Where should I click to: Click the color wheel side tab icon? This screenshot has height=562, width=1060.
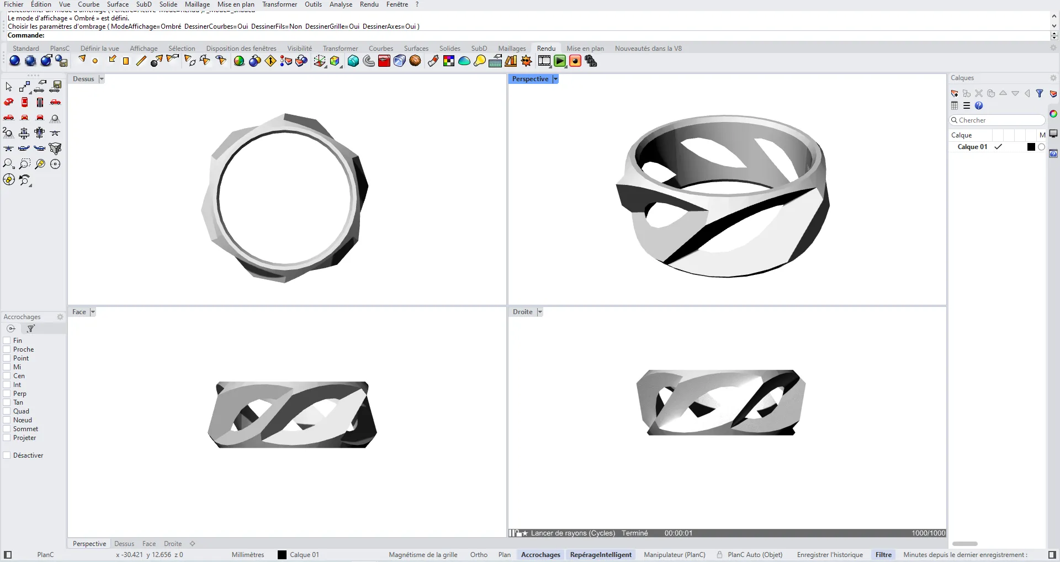pos(1053,114)
